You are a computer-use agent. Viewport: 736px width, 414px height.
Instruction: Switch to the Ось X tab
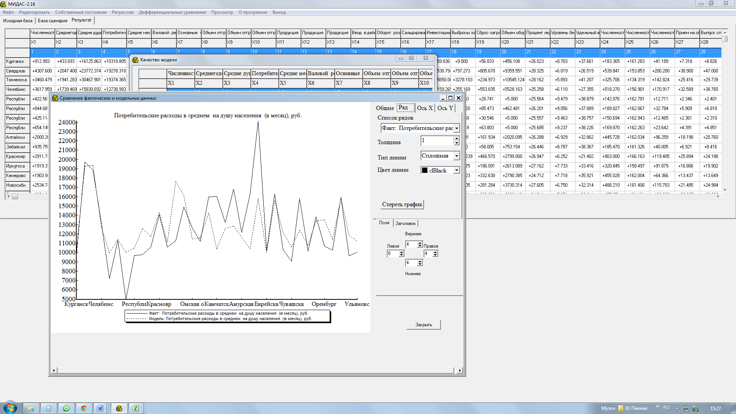[x=425, y=108]
